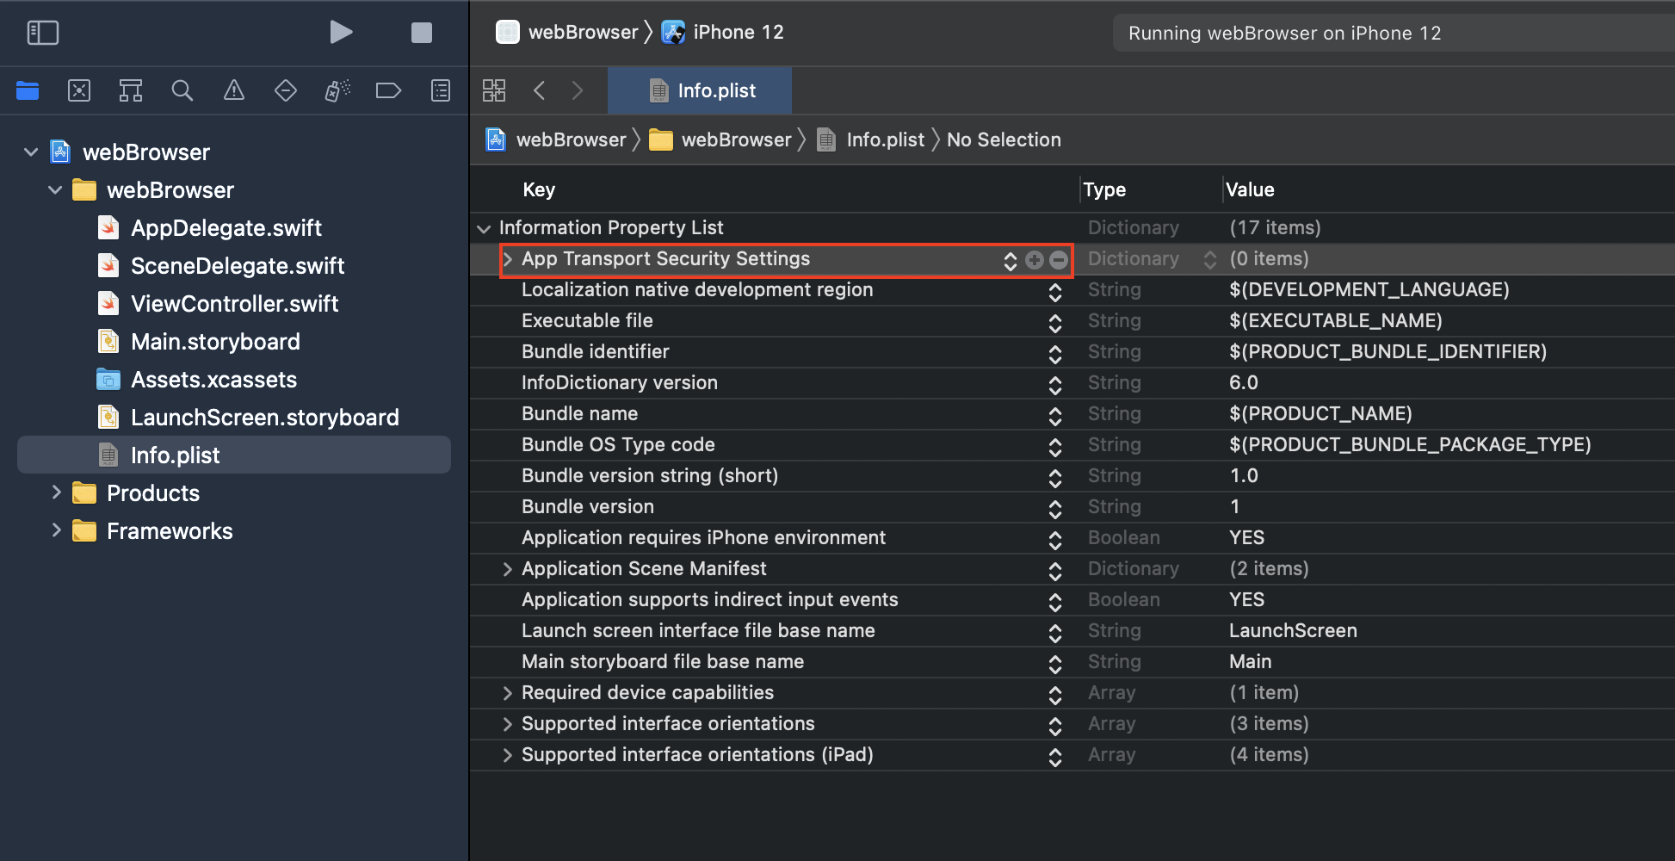Open key stepper for Bundle name
1675x861 pixels.
click(x=1055, y=416)
